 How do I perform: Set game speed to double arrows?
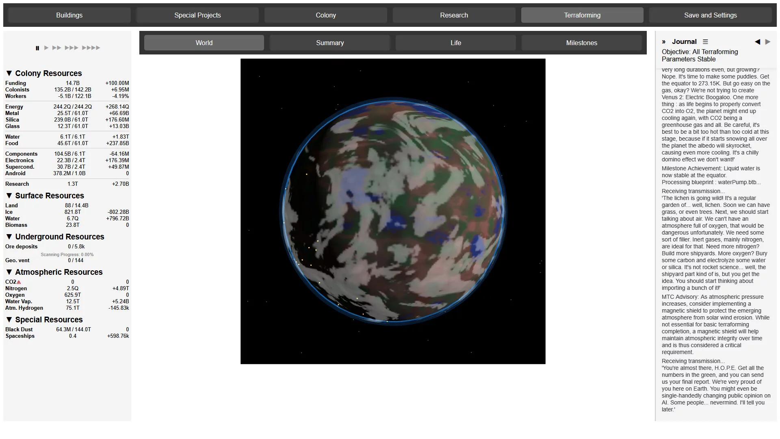pyautogui.click(x=57, y=48)
